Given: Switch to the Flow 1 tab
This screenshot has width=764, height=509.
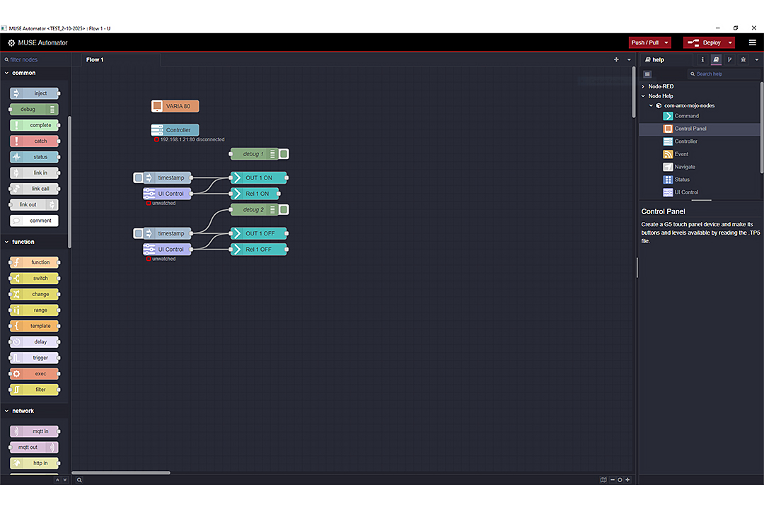Looking at the screenshot, I should tap(95, 60).
